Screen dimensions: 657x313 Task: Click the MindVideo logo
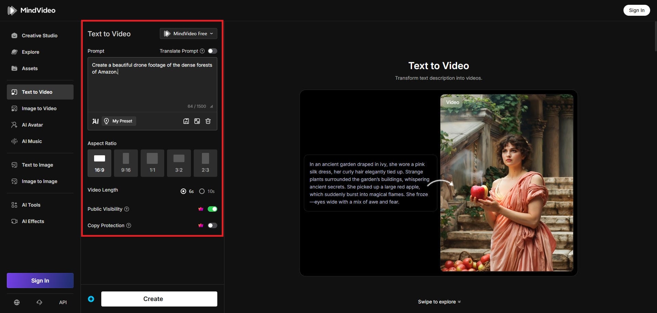[x=31, y=10]
